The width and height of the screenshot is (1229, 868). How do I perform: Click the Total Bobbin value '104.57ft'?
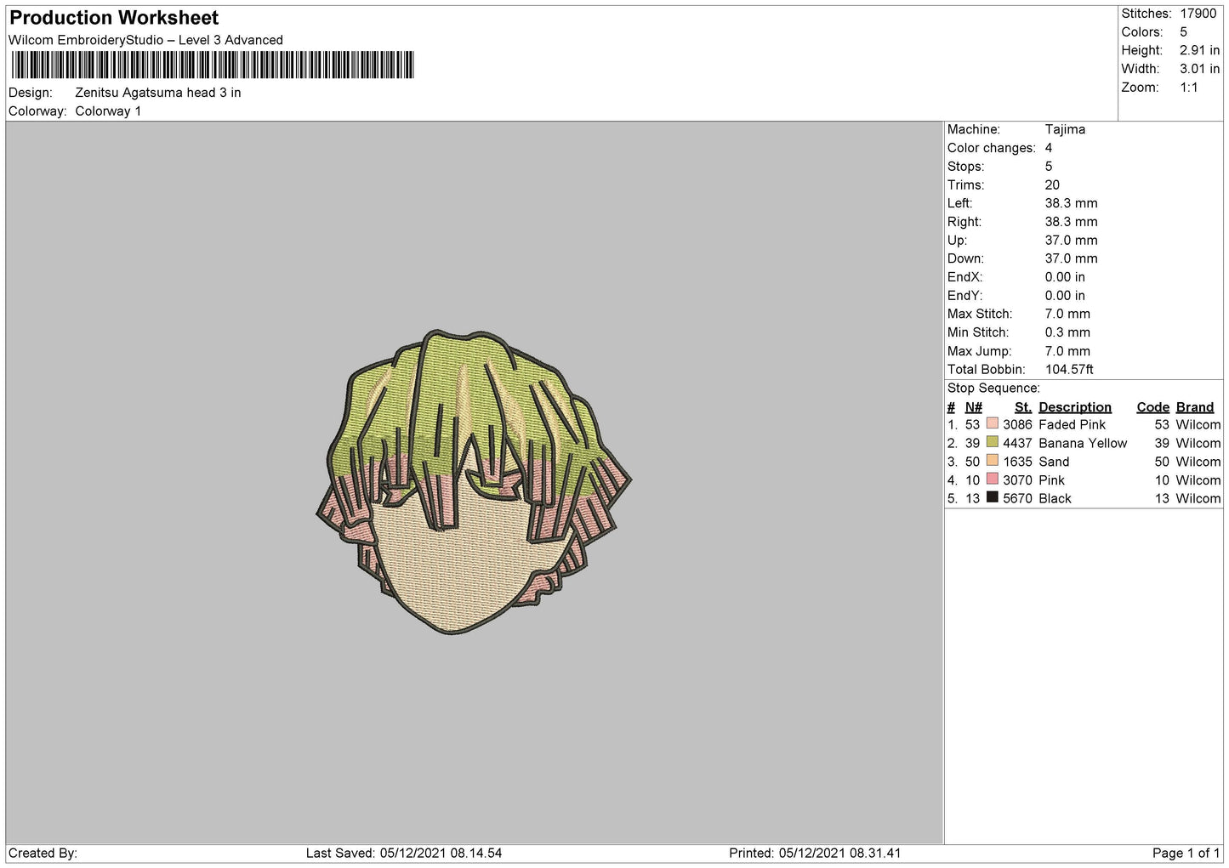(1069, 369)
